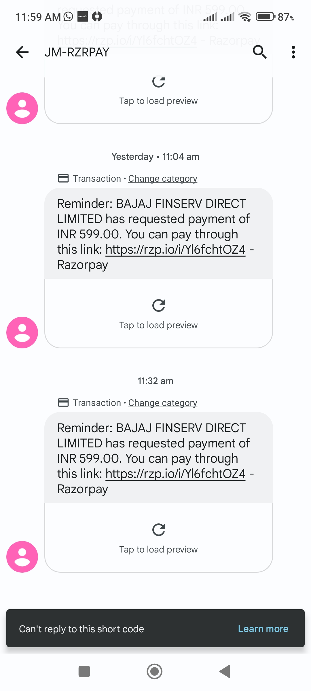Open Razorpay link in 11:32 am reminder
The image size is (311, 691).
pos(175,474)
